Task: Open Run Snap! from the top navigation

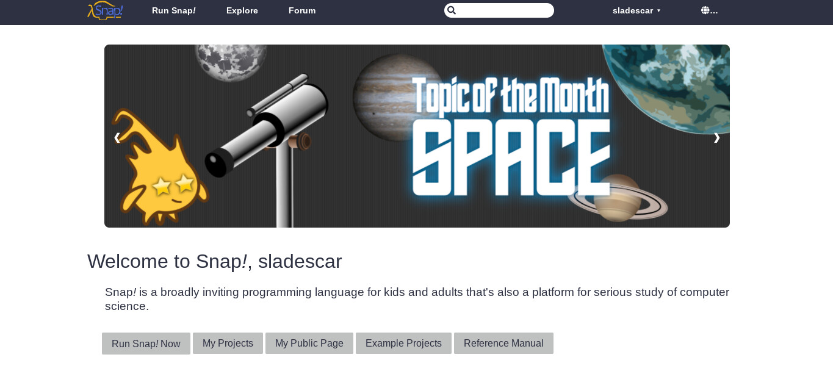Action: [173, 10]
